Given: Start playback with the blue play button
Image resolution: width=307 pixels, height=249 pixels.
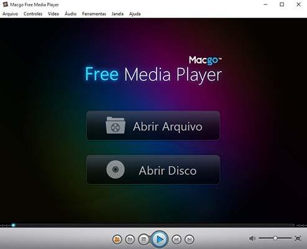Looking at the screenshot, I should [160, 239].
